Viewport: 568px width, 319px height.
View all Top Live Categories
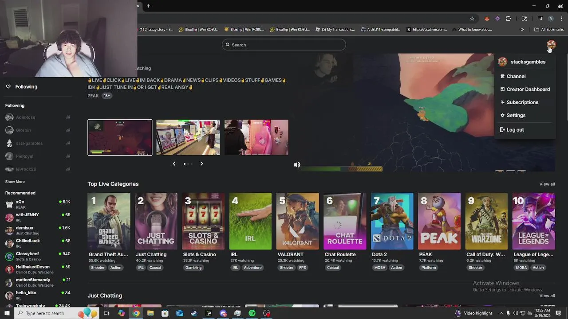tap(547, 184)
